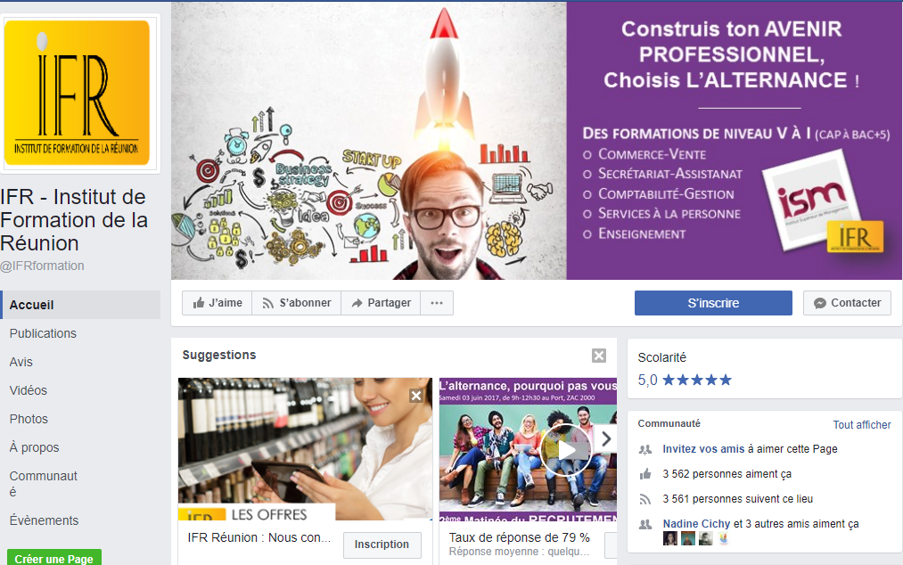Click the Invitez vos amis link

(x=703, y=448)
